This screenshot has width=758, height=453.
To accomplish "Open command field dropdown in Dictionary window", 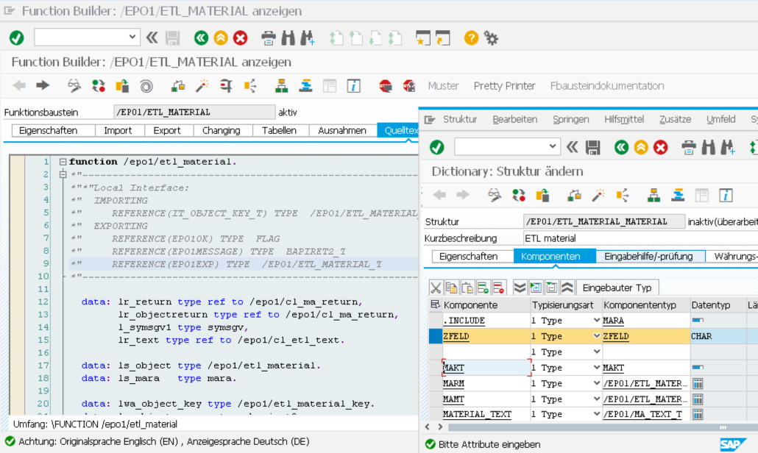I will pyautogui.click(x=553, y=146).
